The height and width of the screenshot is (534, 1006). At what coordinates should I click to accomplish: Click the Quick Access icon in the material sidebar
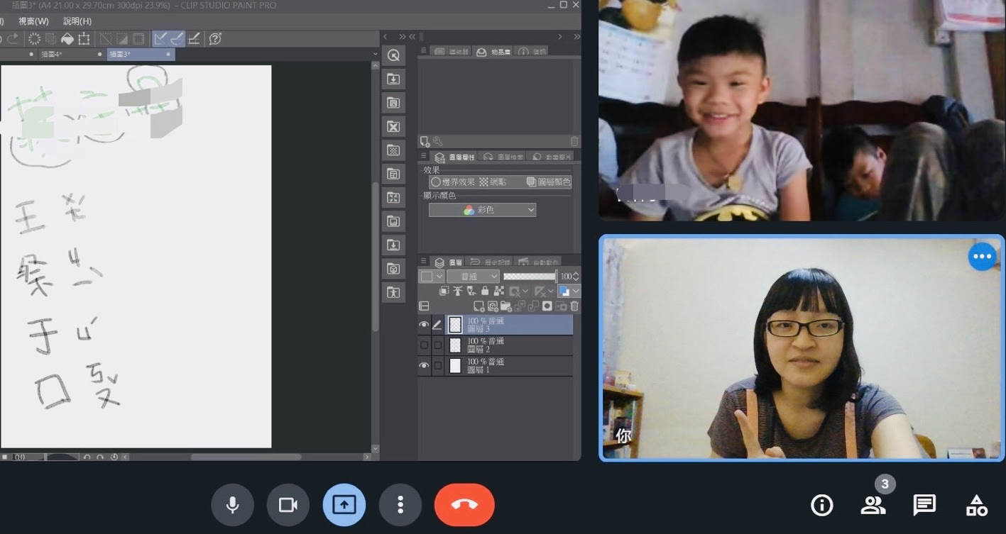[x=393, y=55]
